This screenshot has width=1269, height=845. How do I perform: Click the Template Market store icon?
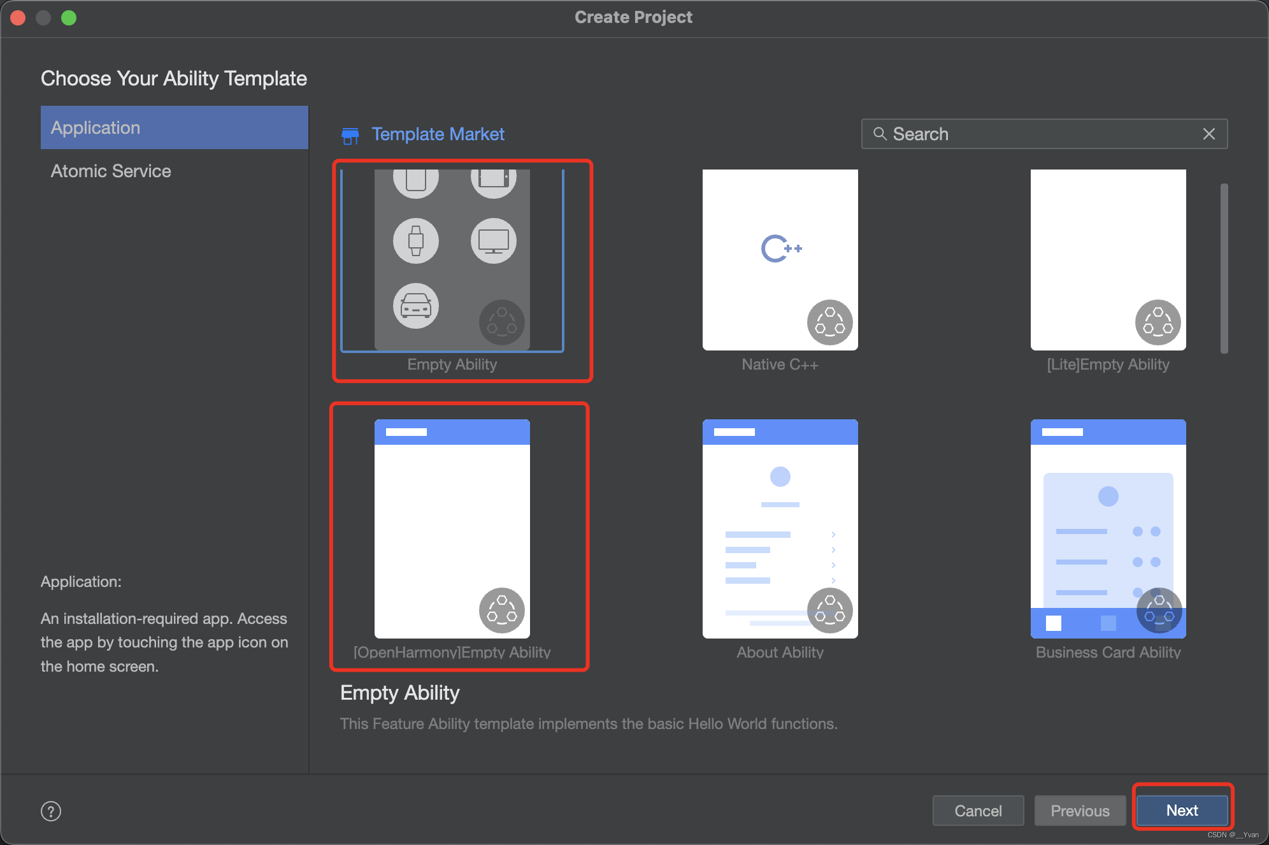pyautogui.click(x=350, y=135)
